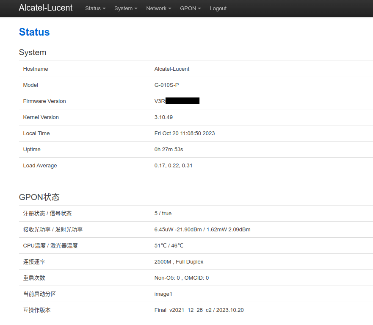Click the 当前启动分区 label
The width and height of the screenshot is (373, 325).
[x=39, y=294]
